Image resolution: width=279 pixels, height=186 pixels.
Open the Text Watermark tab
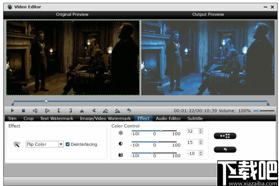coord(57,118)
